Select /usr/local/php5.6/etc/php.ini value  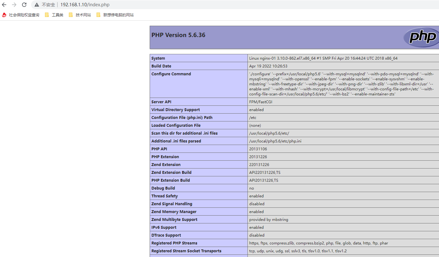click(x=275, y=141)
